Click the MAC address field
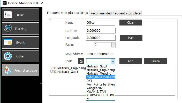182x103 pixels. pyautogui.click(x=101, y=54)
